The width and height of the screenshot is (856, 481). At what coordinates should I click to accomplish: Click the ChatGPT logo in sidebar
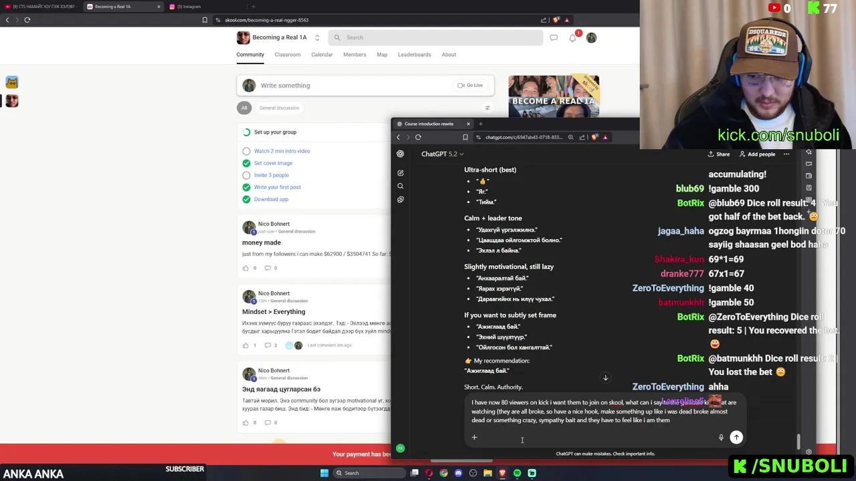click(x=401, y=154)
